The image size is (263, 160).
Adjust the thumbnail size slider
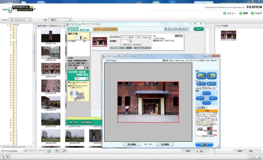[x=37, y=151]
